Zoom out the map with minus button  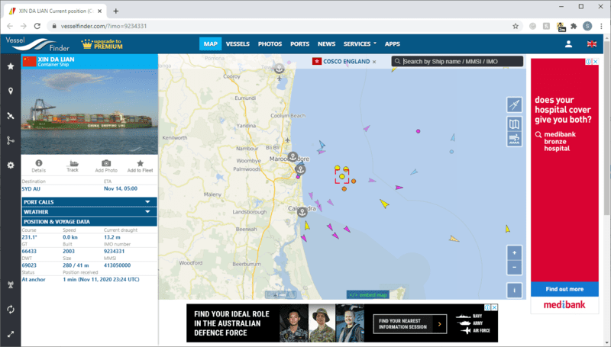[514, 267]
